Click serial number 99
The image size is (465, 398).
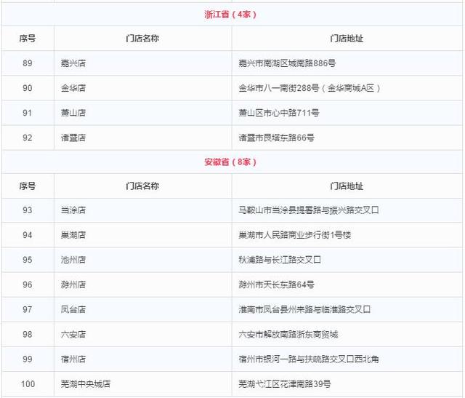(28, 359)
